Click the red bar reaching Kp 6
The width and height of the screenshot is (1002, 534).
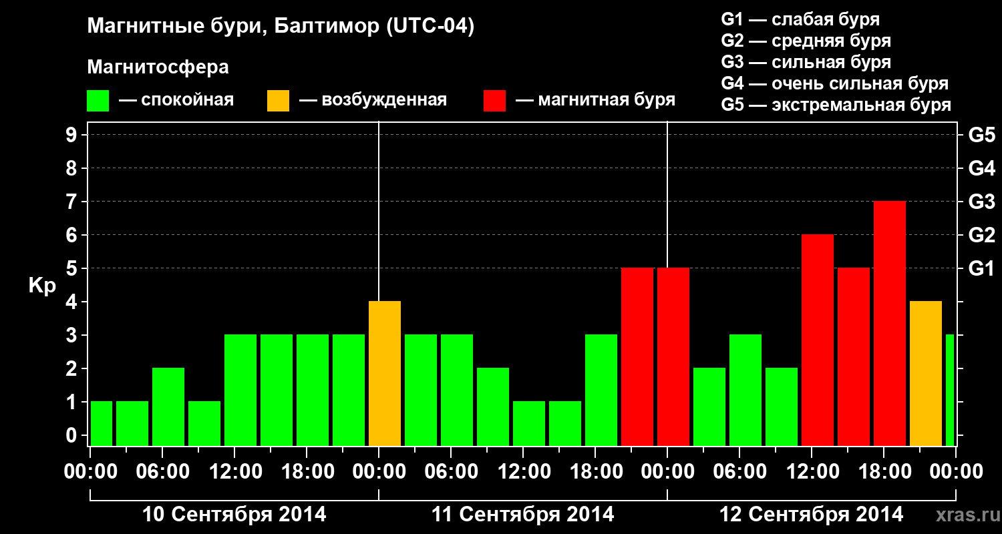818,340
